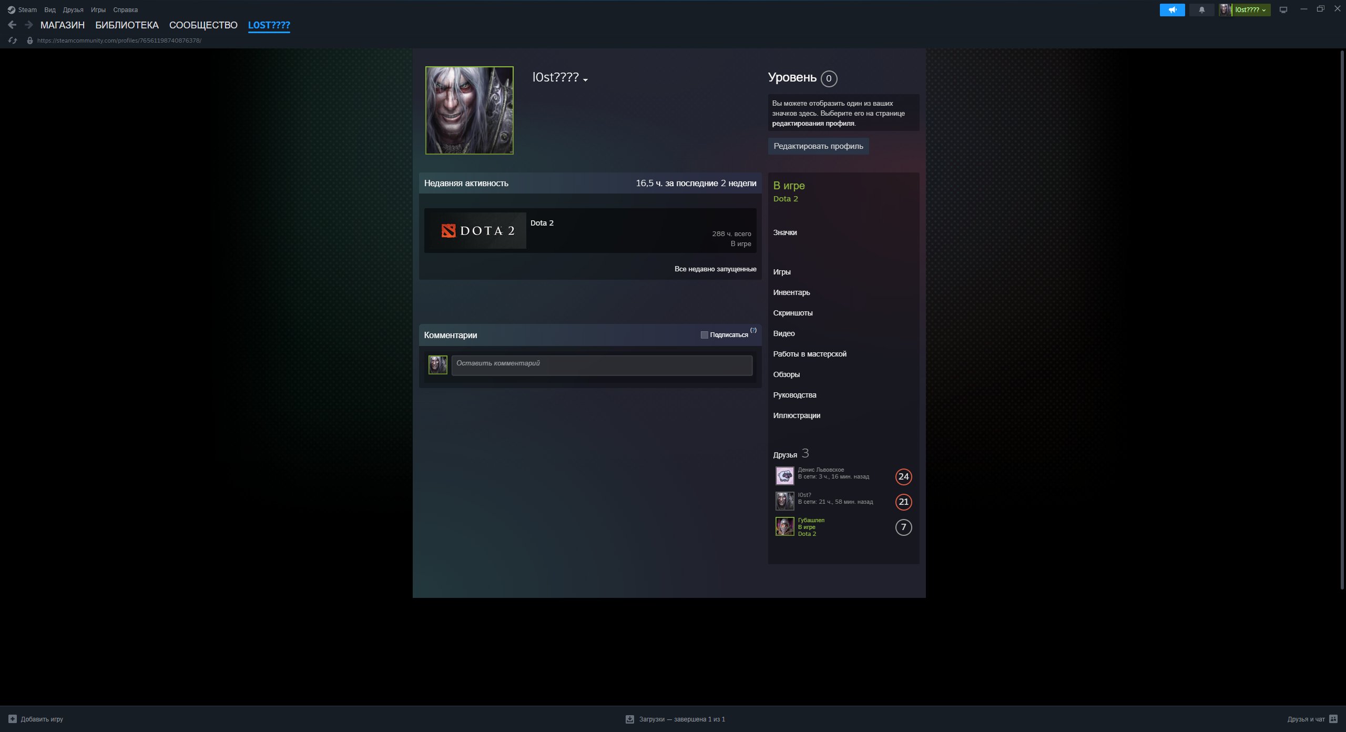Open the notifications bell
The image size is (1346, 732).
tap(1201, 10)
